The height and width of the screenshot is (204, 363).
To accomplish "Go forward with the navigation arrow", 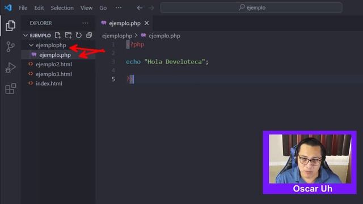I will coord(151,8).
